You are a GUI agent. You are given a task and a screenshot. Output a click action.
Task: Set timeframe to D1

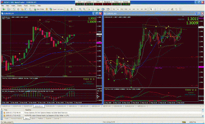[x=138, y=9]
